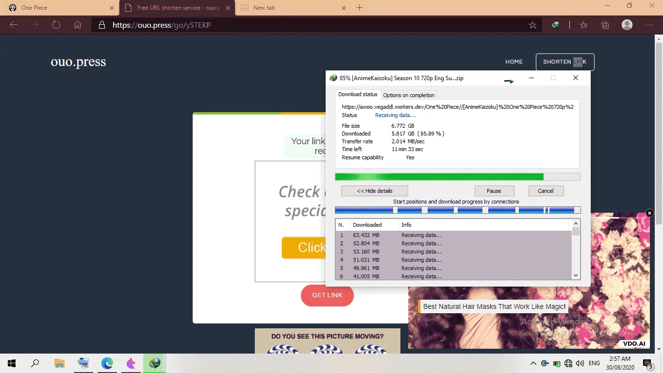Image resolution: width=663 pixels, height=373 pixels.
Task: Open File Explorer from taskbar
Action: point(59,363)
